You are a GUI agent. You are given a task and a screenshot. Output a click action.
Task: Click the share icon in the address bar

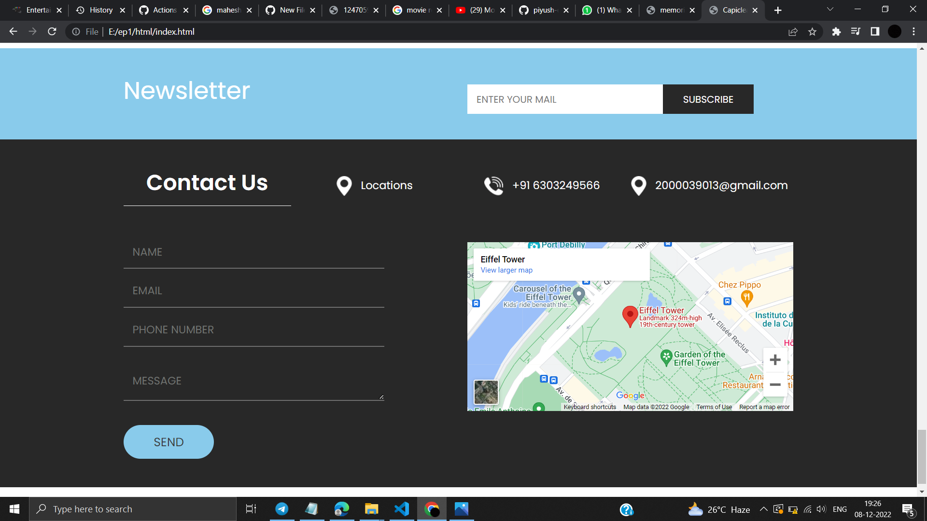point(793,31)
